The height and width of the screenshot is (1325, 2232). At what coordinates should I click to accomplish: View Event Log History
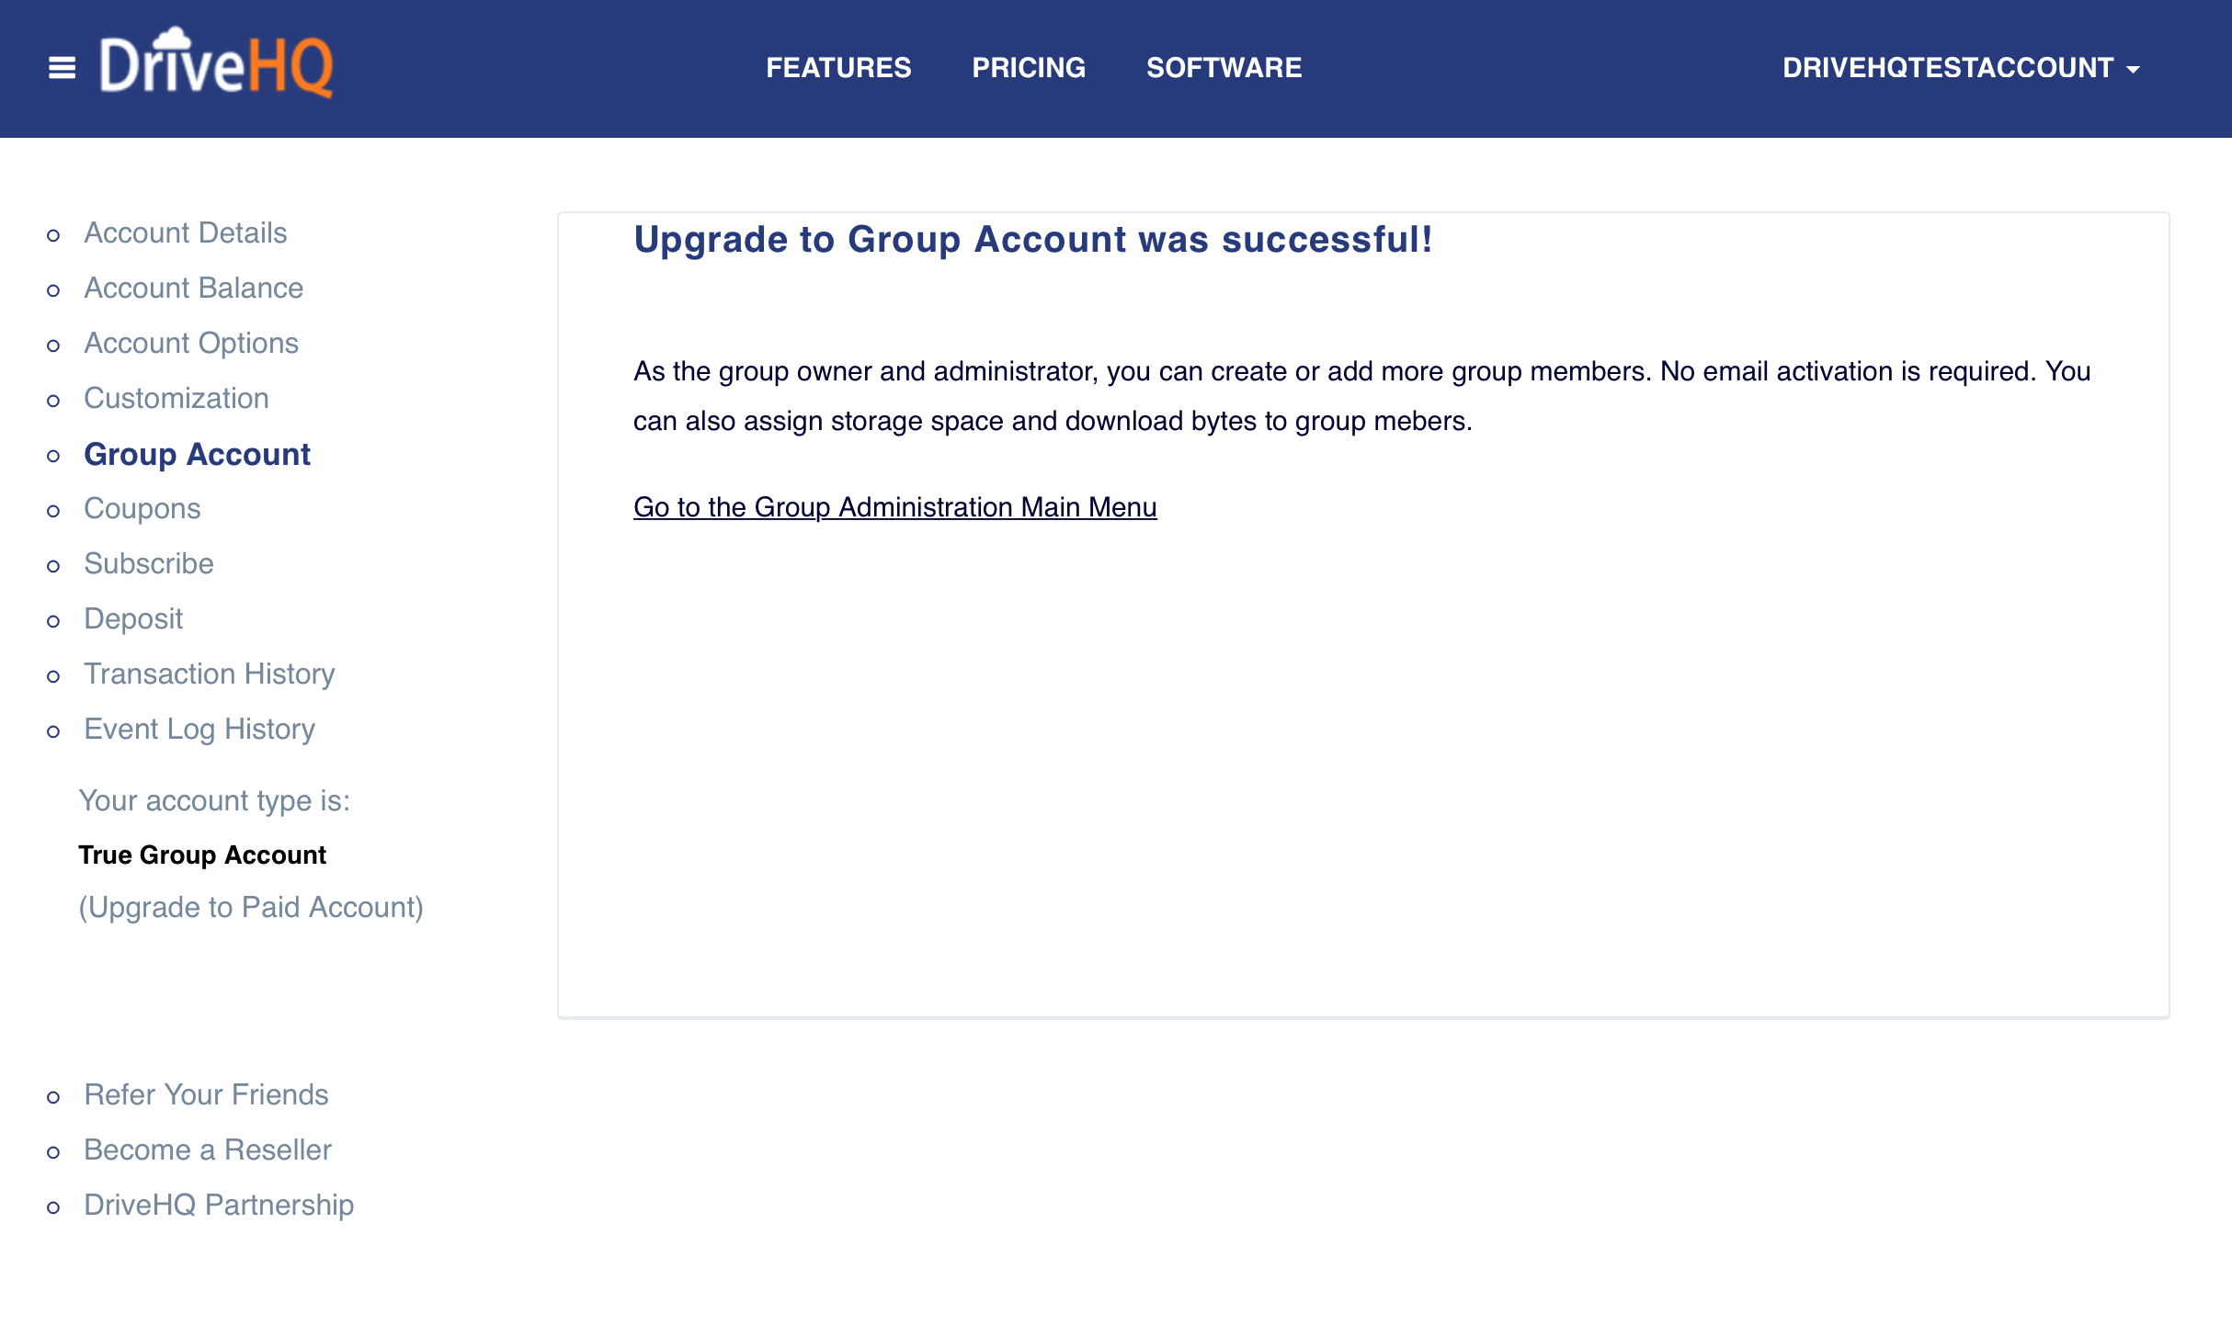pos(199,730)
